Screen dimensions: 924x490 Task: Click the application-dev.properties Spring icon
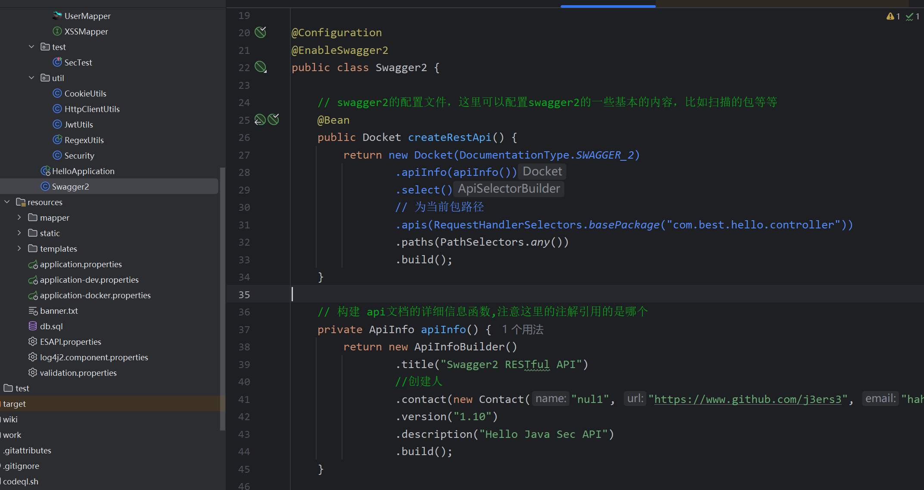(x=33, y=280)
